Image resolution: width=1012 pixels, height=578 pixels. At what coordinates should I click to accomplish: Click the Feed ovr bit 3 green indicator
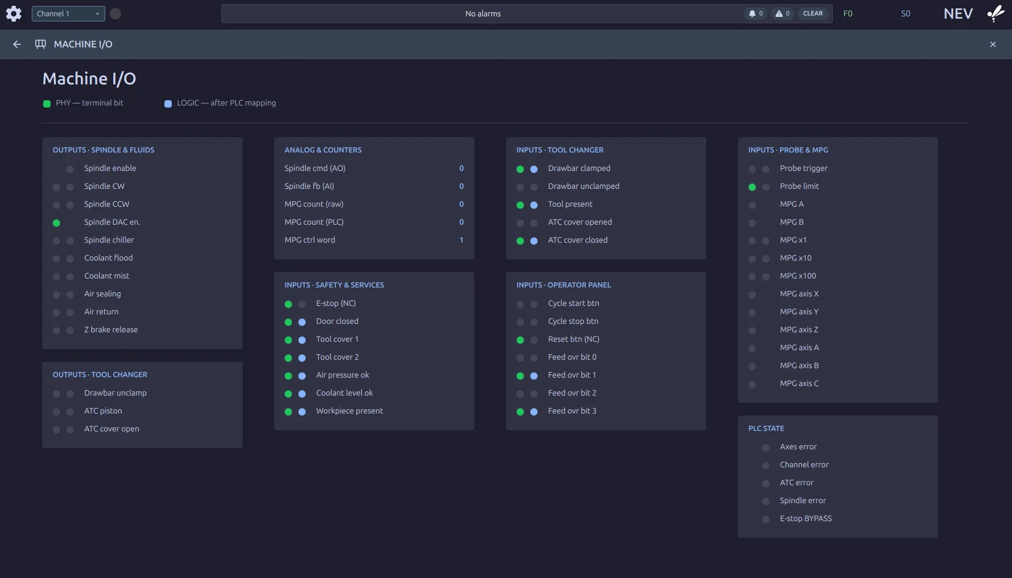pyautogui.click(x=520, y=412)
